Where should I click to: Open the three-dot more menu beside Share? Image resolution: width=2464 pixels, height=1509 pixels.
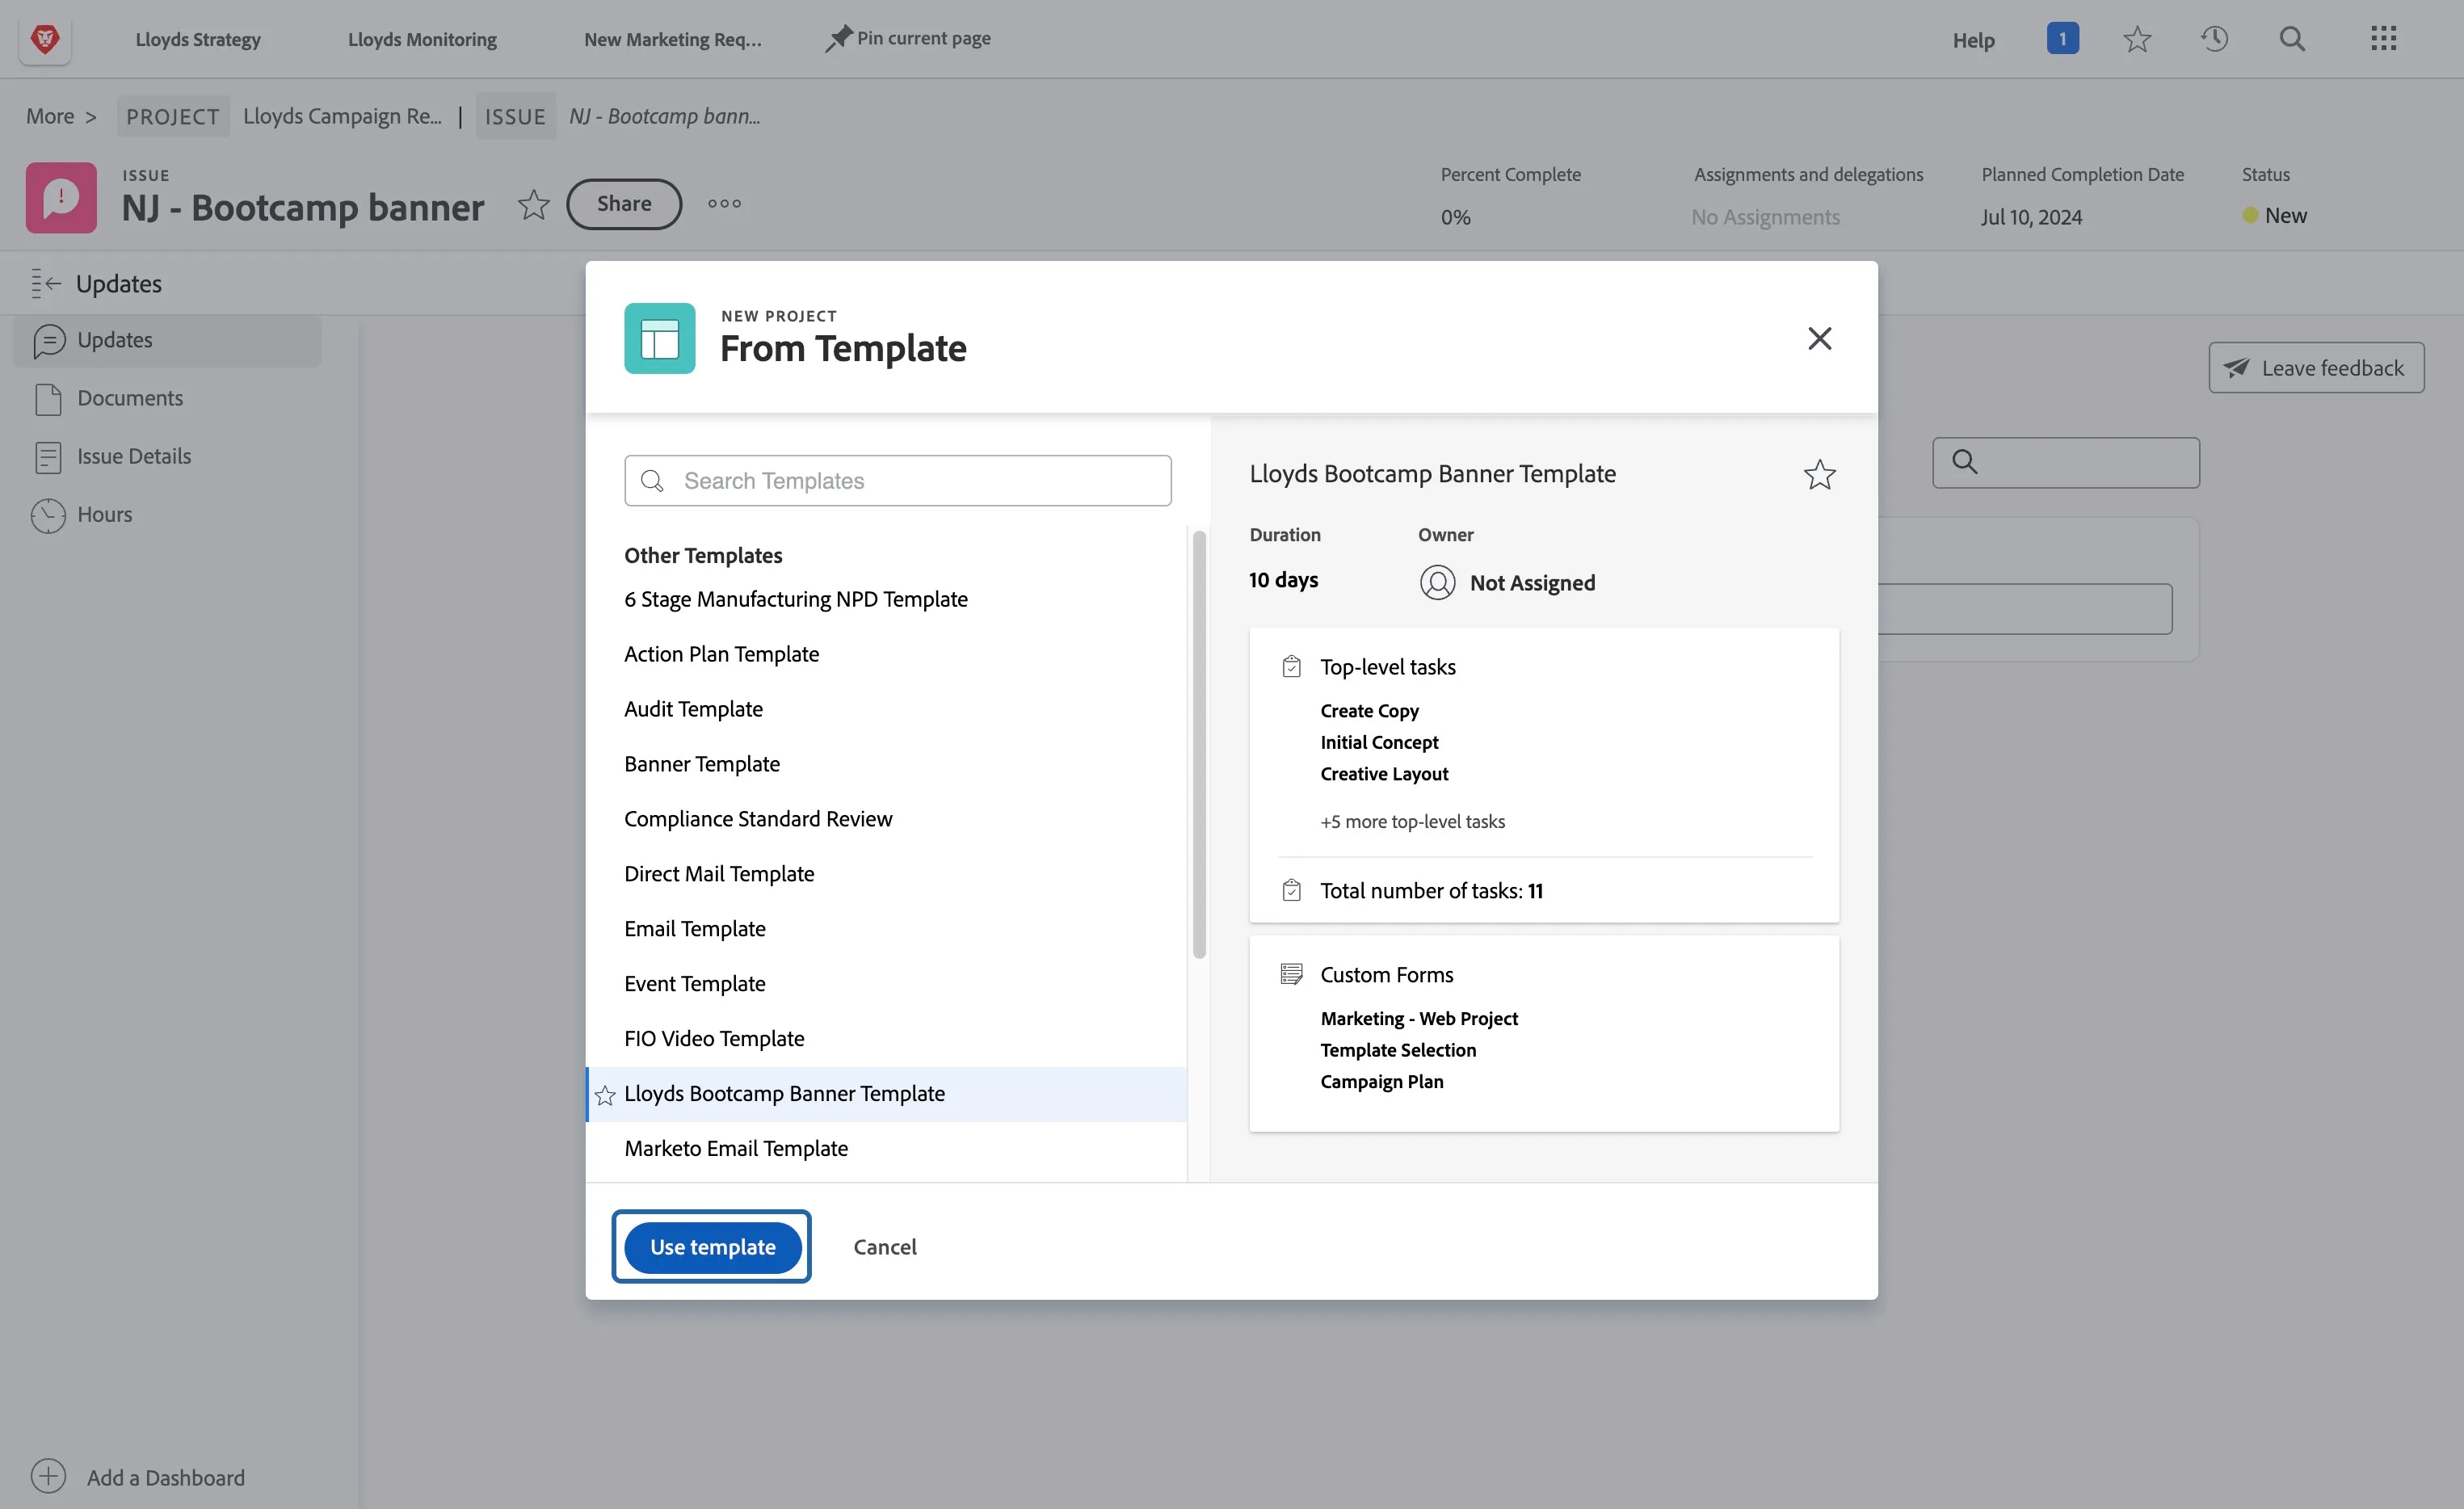click(x=724, y=204)
